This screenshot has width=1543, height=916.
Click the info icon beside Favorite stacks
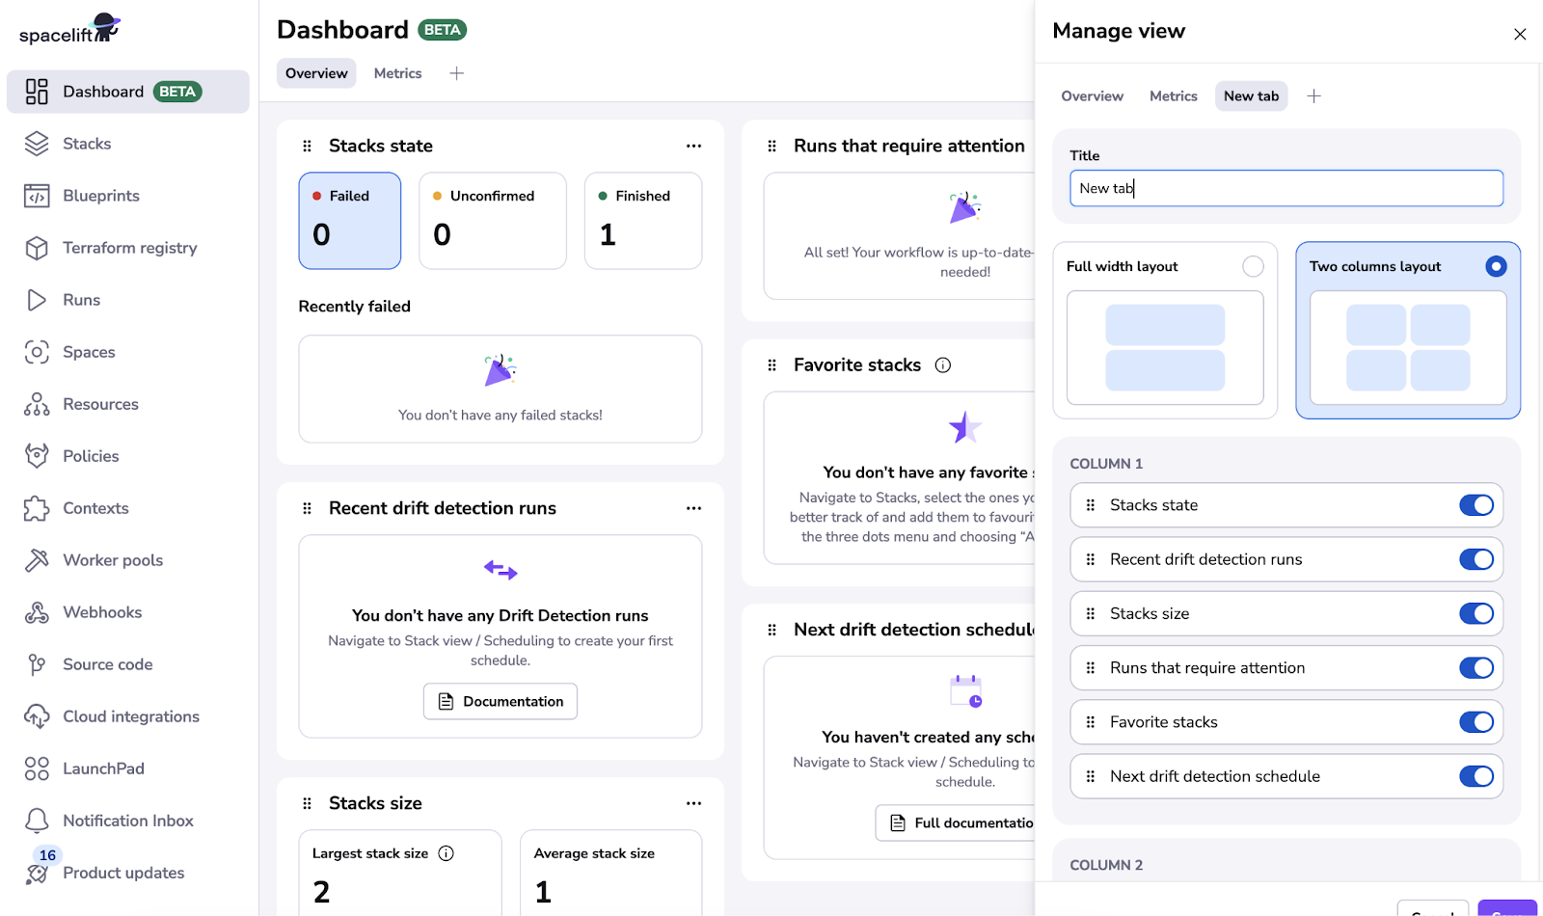pos(943,365)
